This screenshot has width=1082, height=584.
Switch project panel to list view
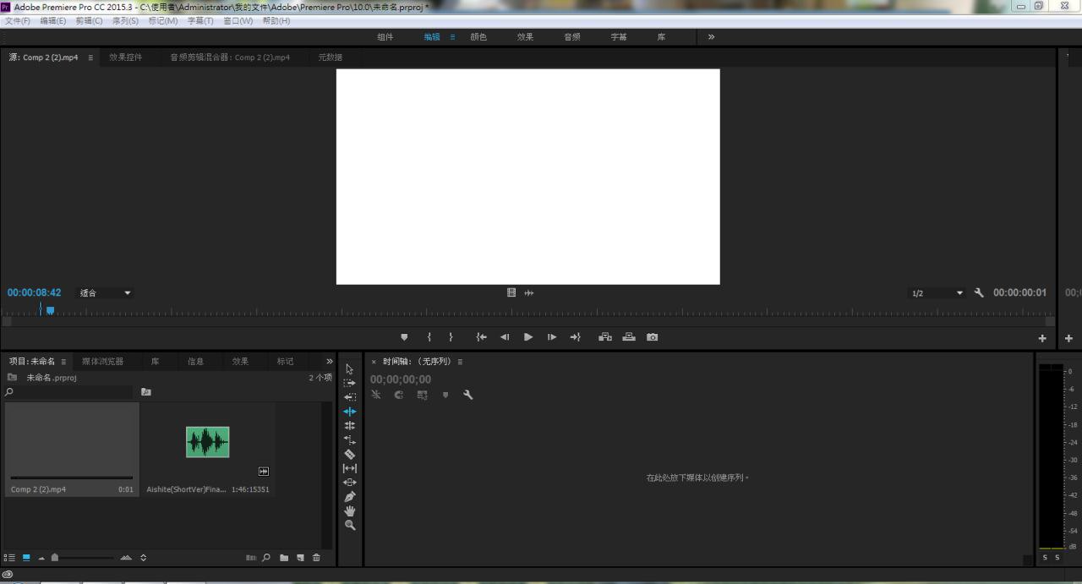tap(10, 558)
